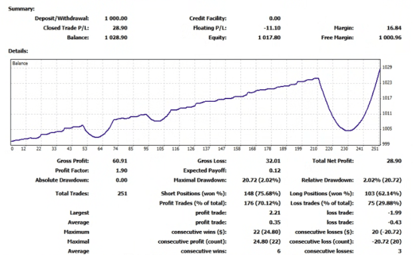Click the Gross Loss value 32.01
Screen dimensions: 416x255
click(x=273, y=161)
